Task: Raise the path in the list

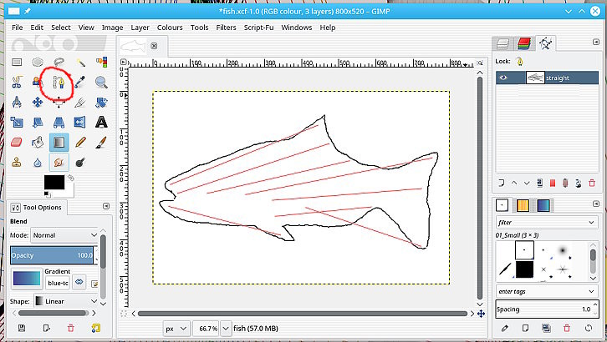Action: pyautogui.click(x=514, y=183)
